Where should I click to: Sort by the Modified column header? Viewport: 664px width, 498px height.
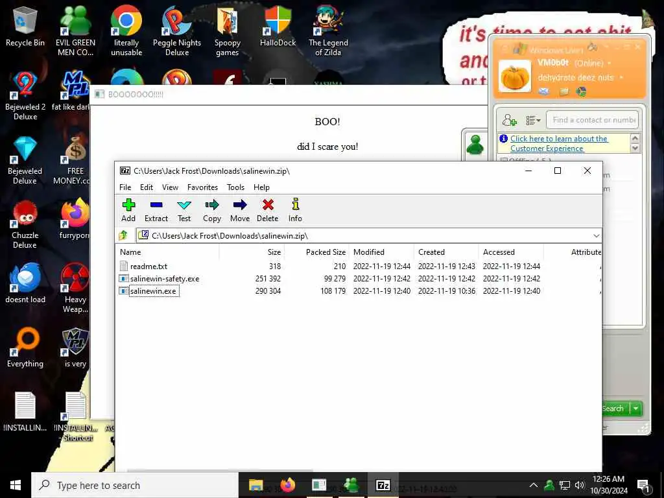click(382, 252)
